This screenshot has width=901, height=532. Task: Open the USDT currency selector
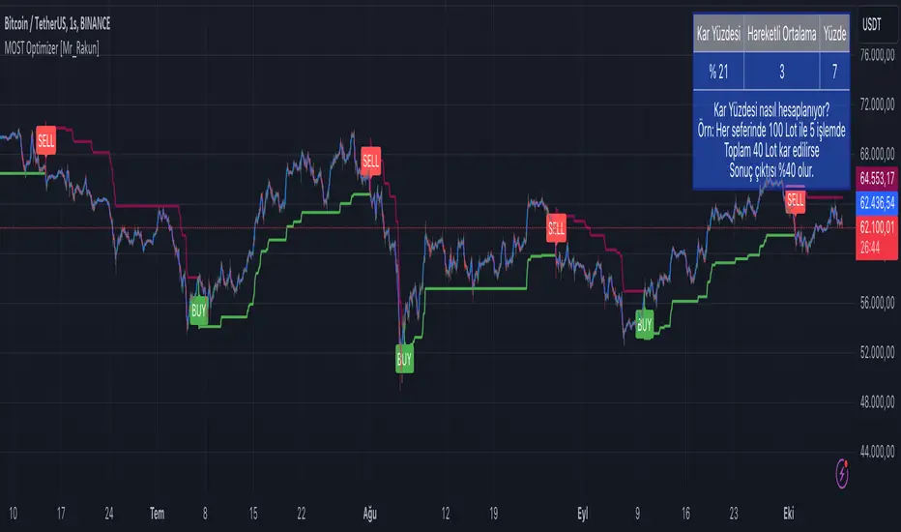pyautogui.click(x=879, y=25)
